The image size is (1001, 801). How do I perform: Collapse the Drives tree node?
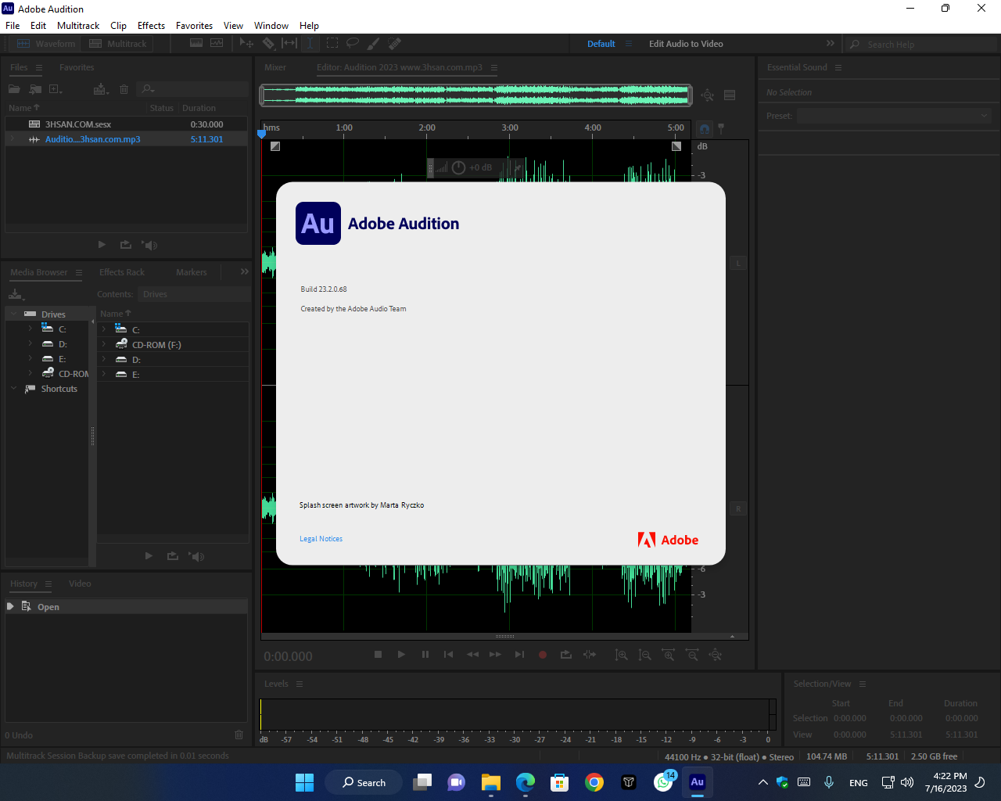point(14,314)
